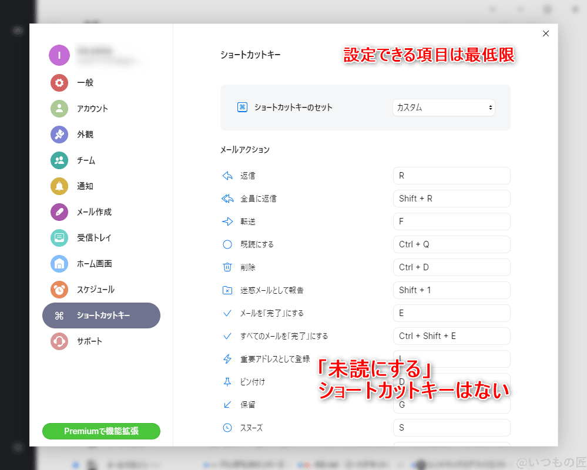Select the 保留 hold shortcut field showing G
The height and width of the screenshot is (470, 587).
[x=451, y=404]
